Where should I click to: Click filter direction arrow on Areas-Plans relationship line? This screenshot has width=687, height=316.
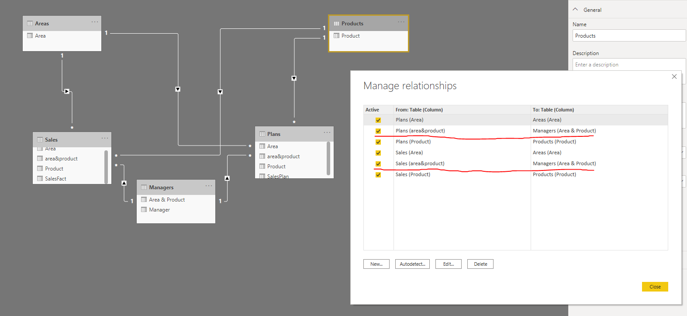pyautogui.click(x=178, y=89)
